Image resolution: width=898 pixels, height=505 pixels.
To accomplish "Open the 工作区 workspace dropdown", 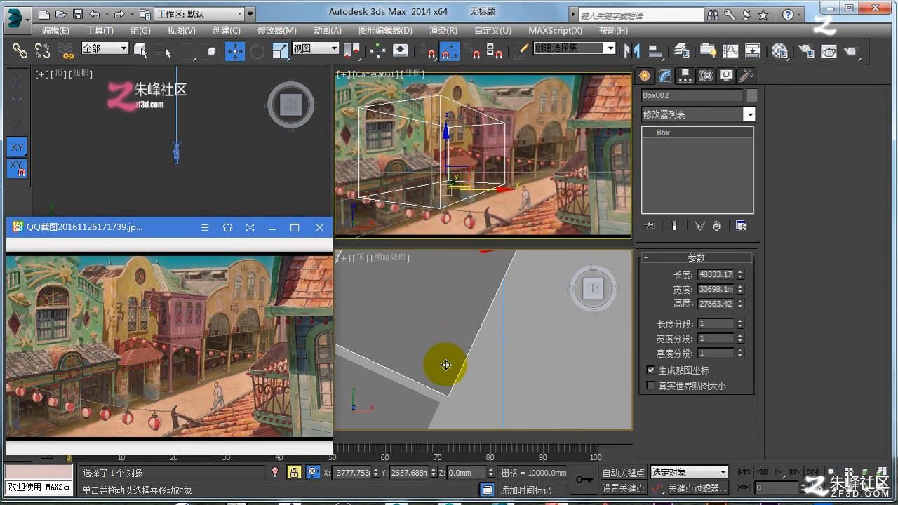I will coord(199,14).
